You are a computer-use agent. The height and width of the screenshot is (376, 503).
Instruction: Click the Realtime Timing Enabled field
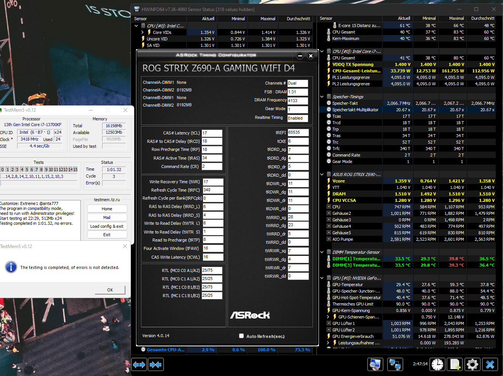pos(298,118)
